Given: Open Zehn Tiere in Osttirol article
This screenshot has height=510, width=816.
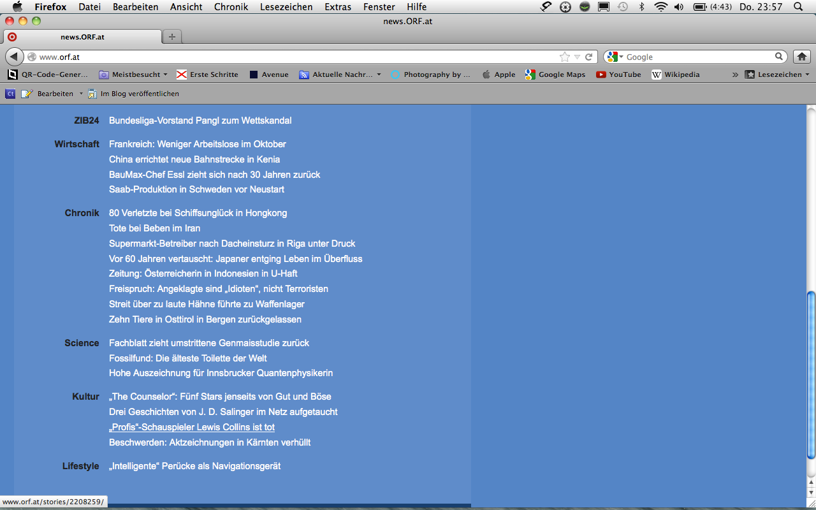Looking at the screenshot, I should tap(205, 319).
